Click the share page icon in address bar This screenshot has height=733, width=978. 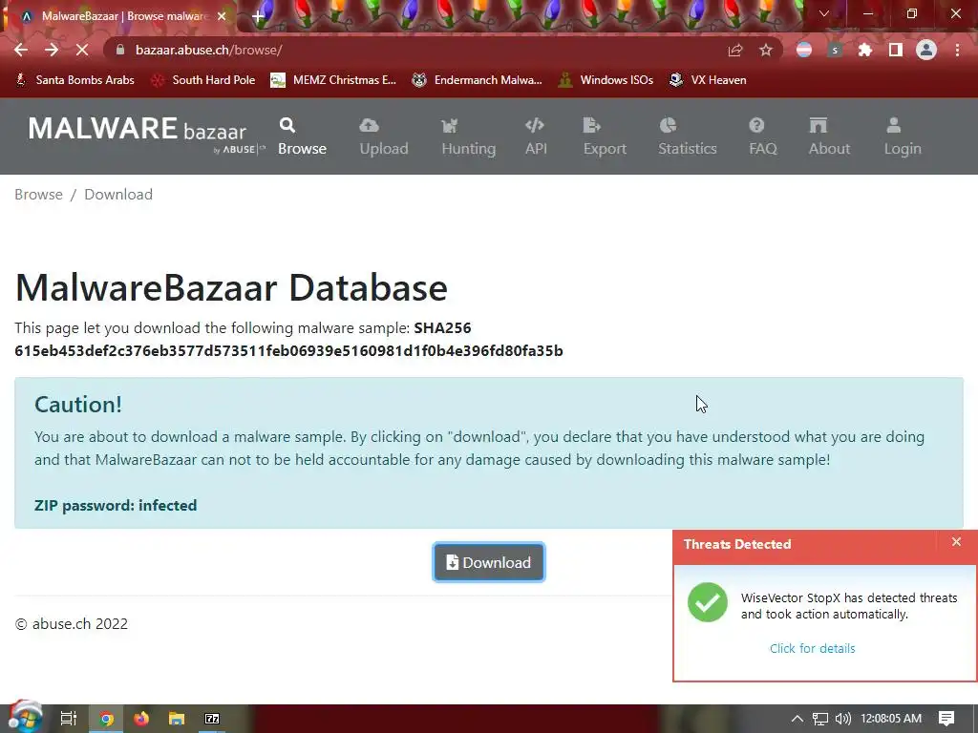point(735,50)
